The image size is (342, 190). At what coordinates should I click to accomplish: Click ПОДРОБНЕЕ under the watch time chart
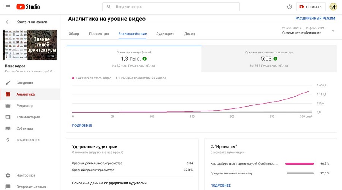pyautogui.click(x=82, y=126)
